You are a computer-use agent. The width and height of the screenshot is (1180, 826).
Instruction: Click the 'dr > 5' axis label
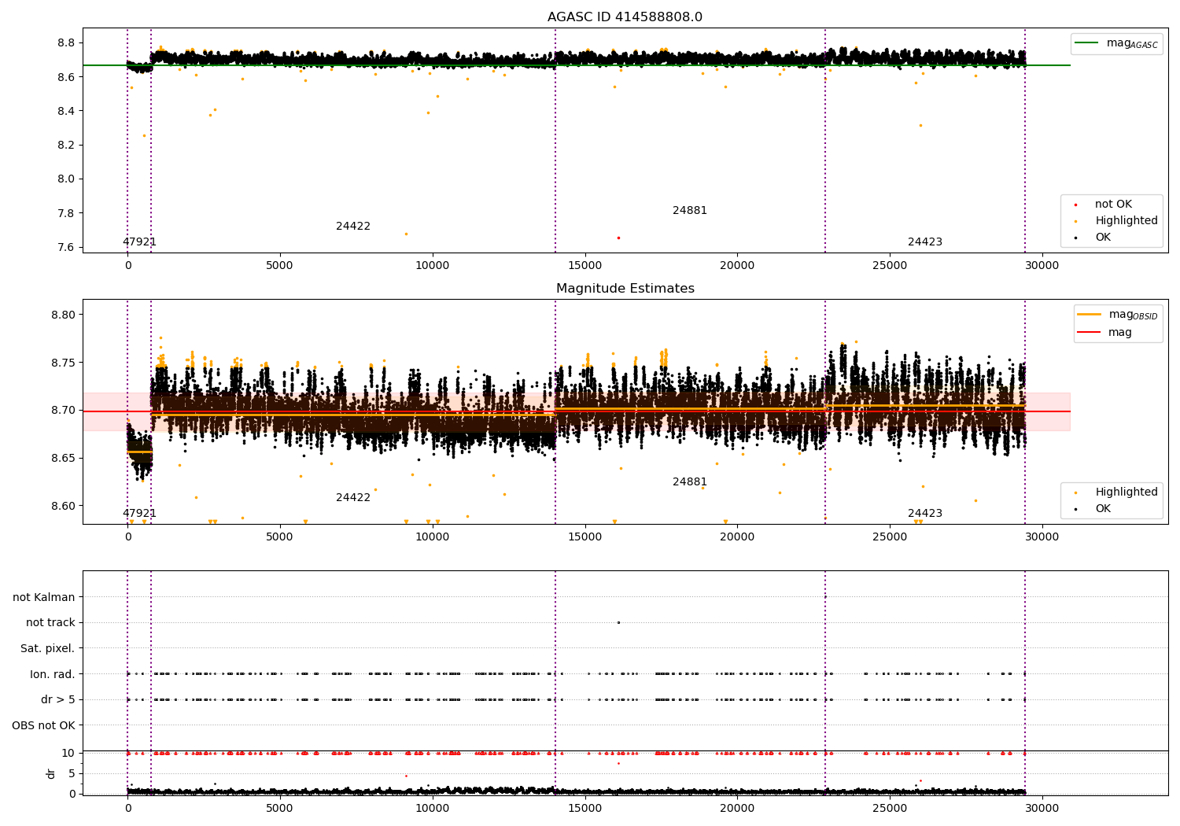pyautogui.click(x=58, y=699)
